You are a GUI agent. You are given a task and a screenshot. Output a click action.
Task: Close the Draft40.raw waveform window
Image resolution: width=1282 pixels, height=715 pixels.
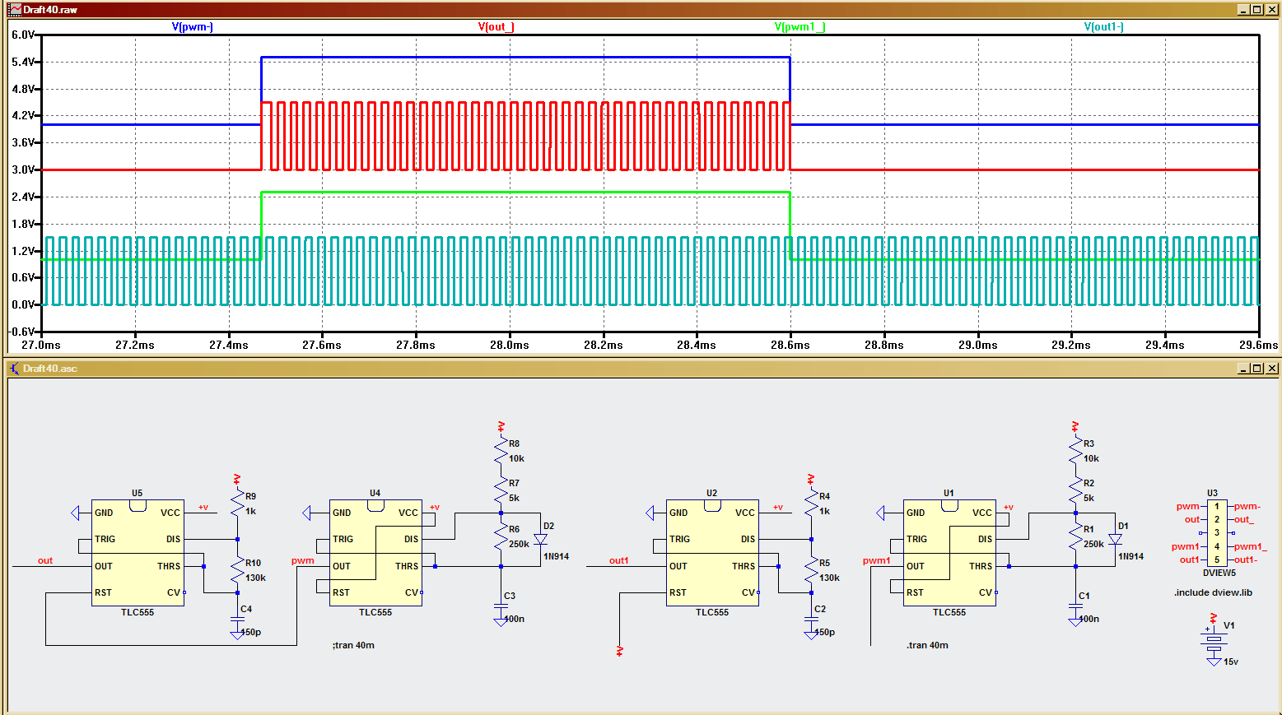(1272, 10)
